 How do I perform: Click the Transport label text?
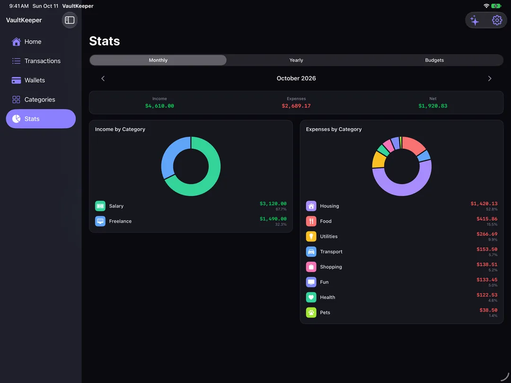(x=331, y=252)
